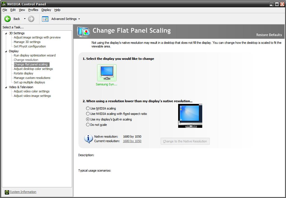Click the Samsung Syn... display label
Image resolution: width=286 pixels, height=198 pixels.
pos(106,84)
